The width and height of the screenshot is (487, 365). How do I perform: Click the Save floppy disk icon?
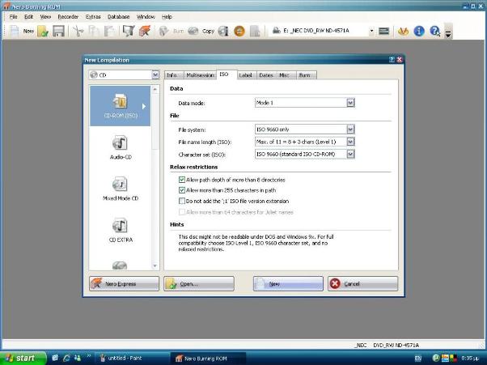pyautogui.click(x=58, y=31)
